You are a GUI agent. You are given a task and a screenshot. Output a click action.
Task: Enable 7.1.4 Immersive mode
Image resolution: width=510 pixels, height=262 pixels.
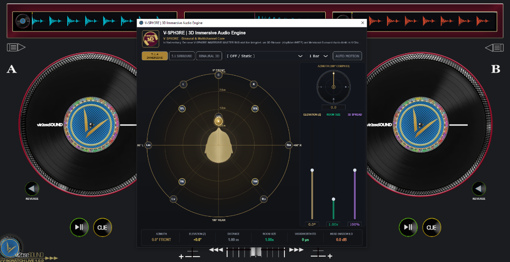[155, 56]
